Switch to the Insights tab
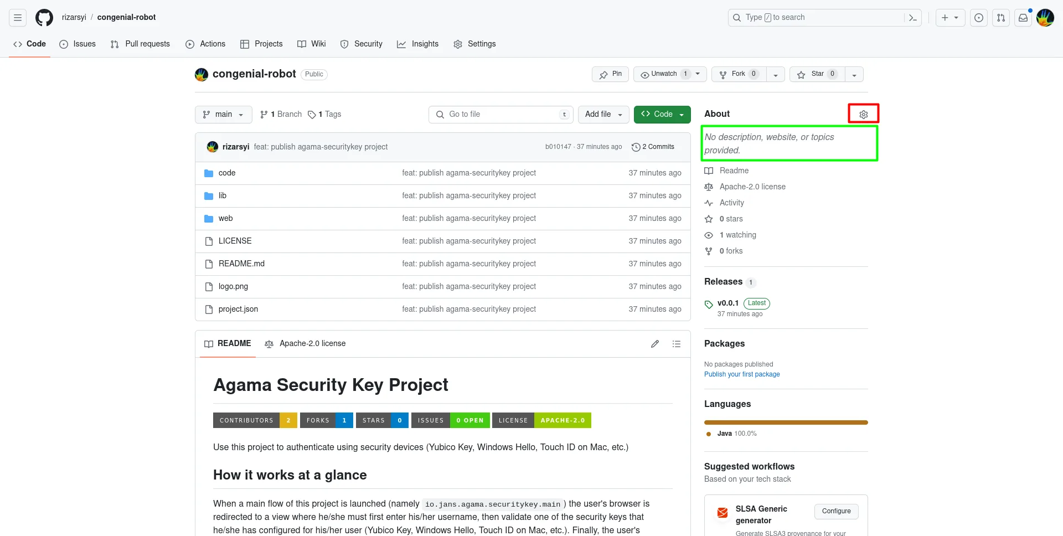 pos(418,44)
